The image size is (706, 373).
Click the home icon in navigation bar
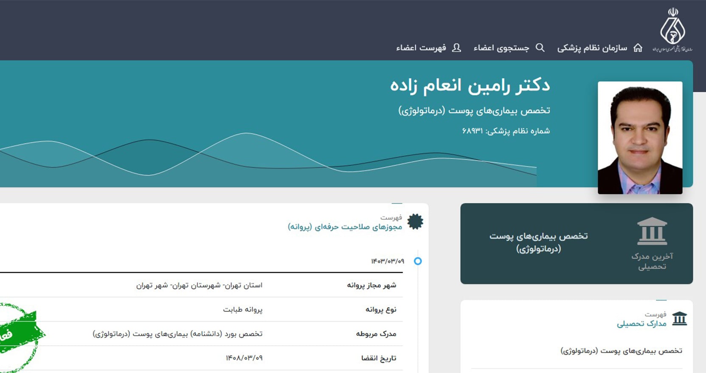click(x=638, y=48)
